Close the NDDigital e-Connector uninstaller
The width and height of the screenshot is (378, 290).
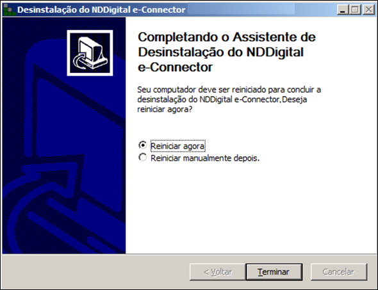pos(369,10)
